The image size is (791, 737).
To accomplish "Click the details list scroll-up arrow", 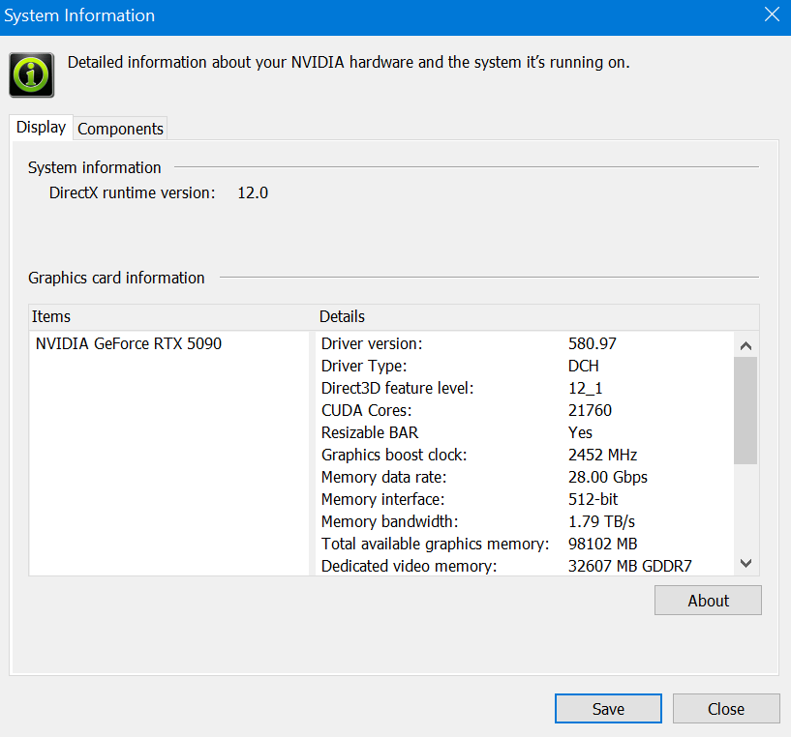I will point(745,345).
